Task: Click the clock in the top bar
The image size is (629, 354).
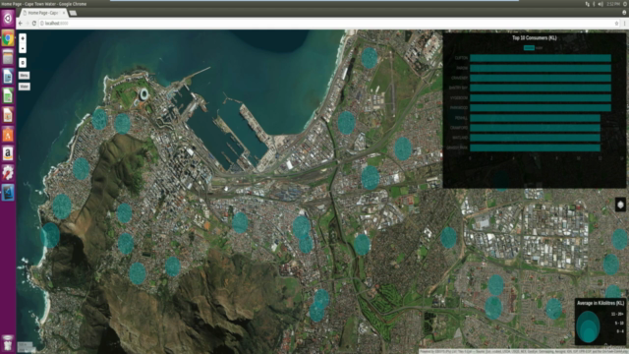Action: coord(613,4)
